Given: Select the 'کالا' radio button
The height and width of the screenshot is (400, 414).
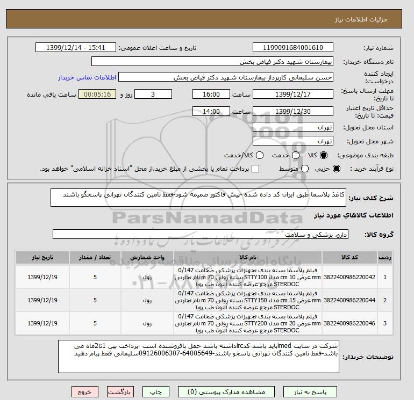Looking at the screenshot, I should pyautogui.click(x=324, y=155).
